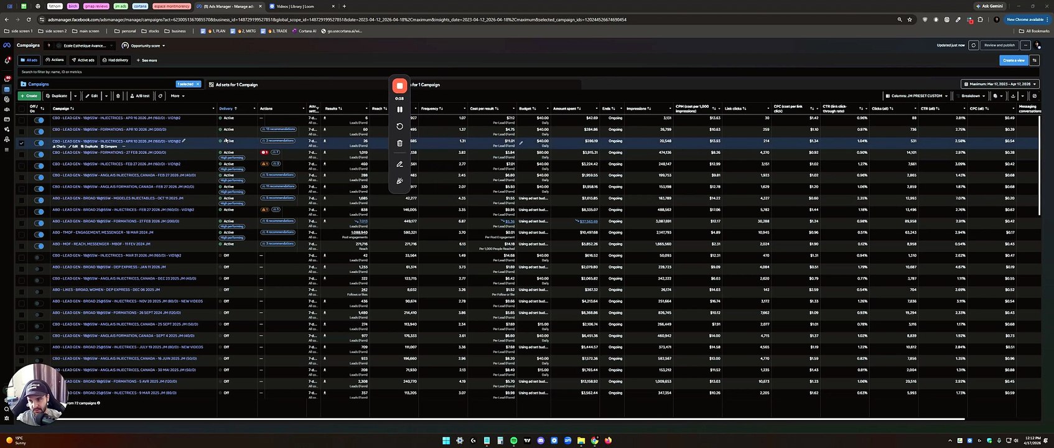1054x448 pixels.
Task: Open the three-dot options next to Review and publish
Action: (x=1025, y=45)
